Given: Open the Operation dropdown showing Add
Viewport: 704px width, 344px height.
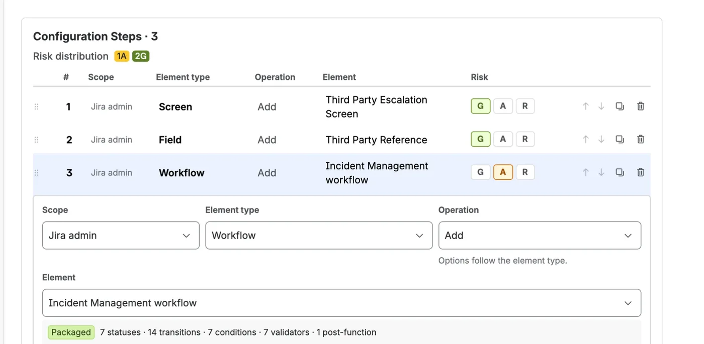Looking at the screenshot, I should 540,236.
